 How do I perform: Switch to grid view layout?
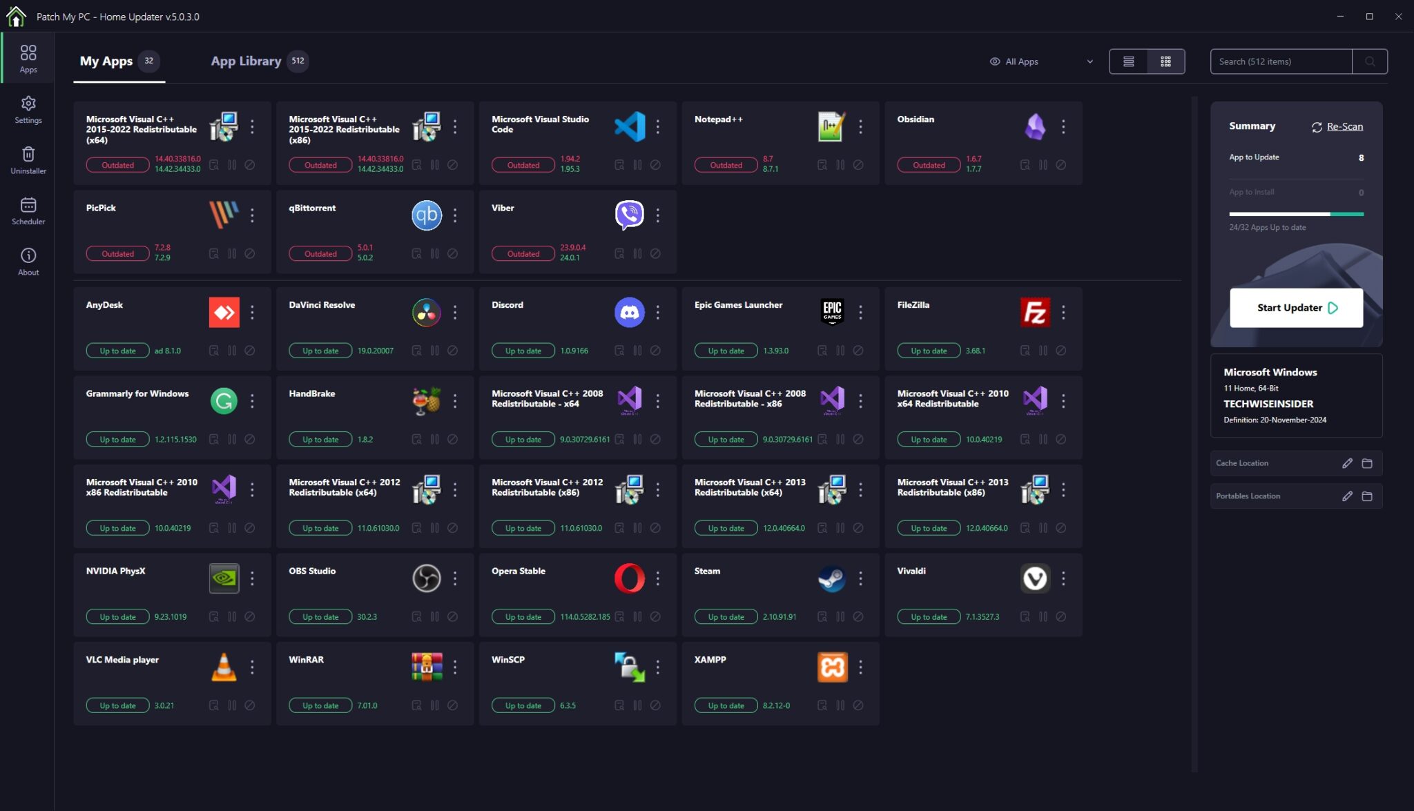pyautogui.click(x=1165, y=61)
